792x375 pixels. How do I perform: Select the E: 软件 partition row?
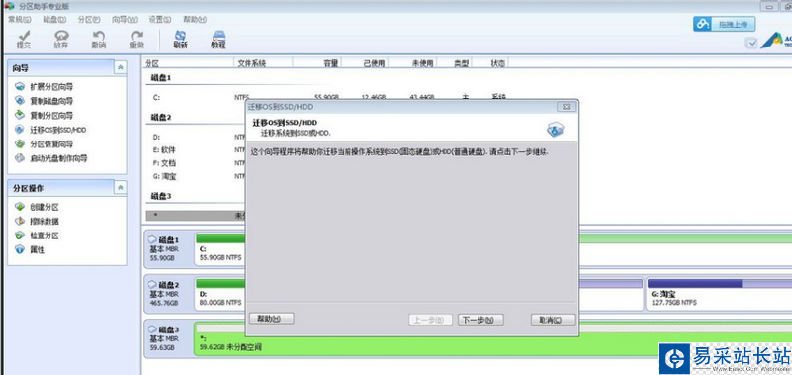pyautogui.click(x=195, y=149)
